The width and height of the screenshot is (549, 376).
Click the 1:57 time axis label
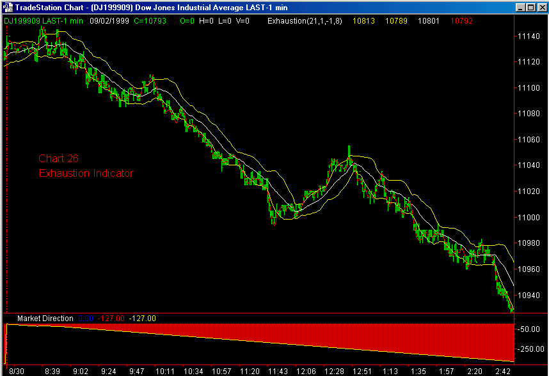447,372
